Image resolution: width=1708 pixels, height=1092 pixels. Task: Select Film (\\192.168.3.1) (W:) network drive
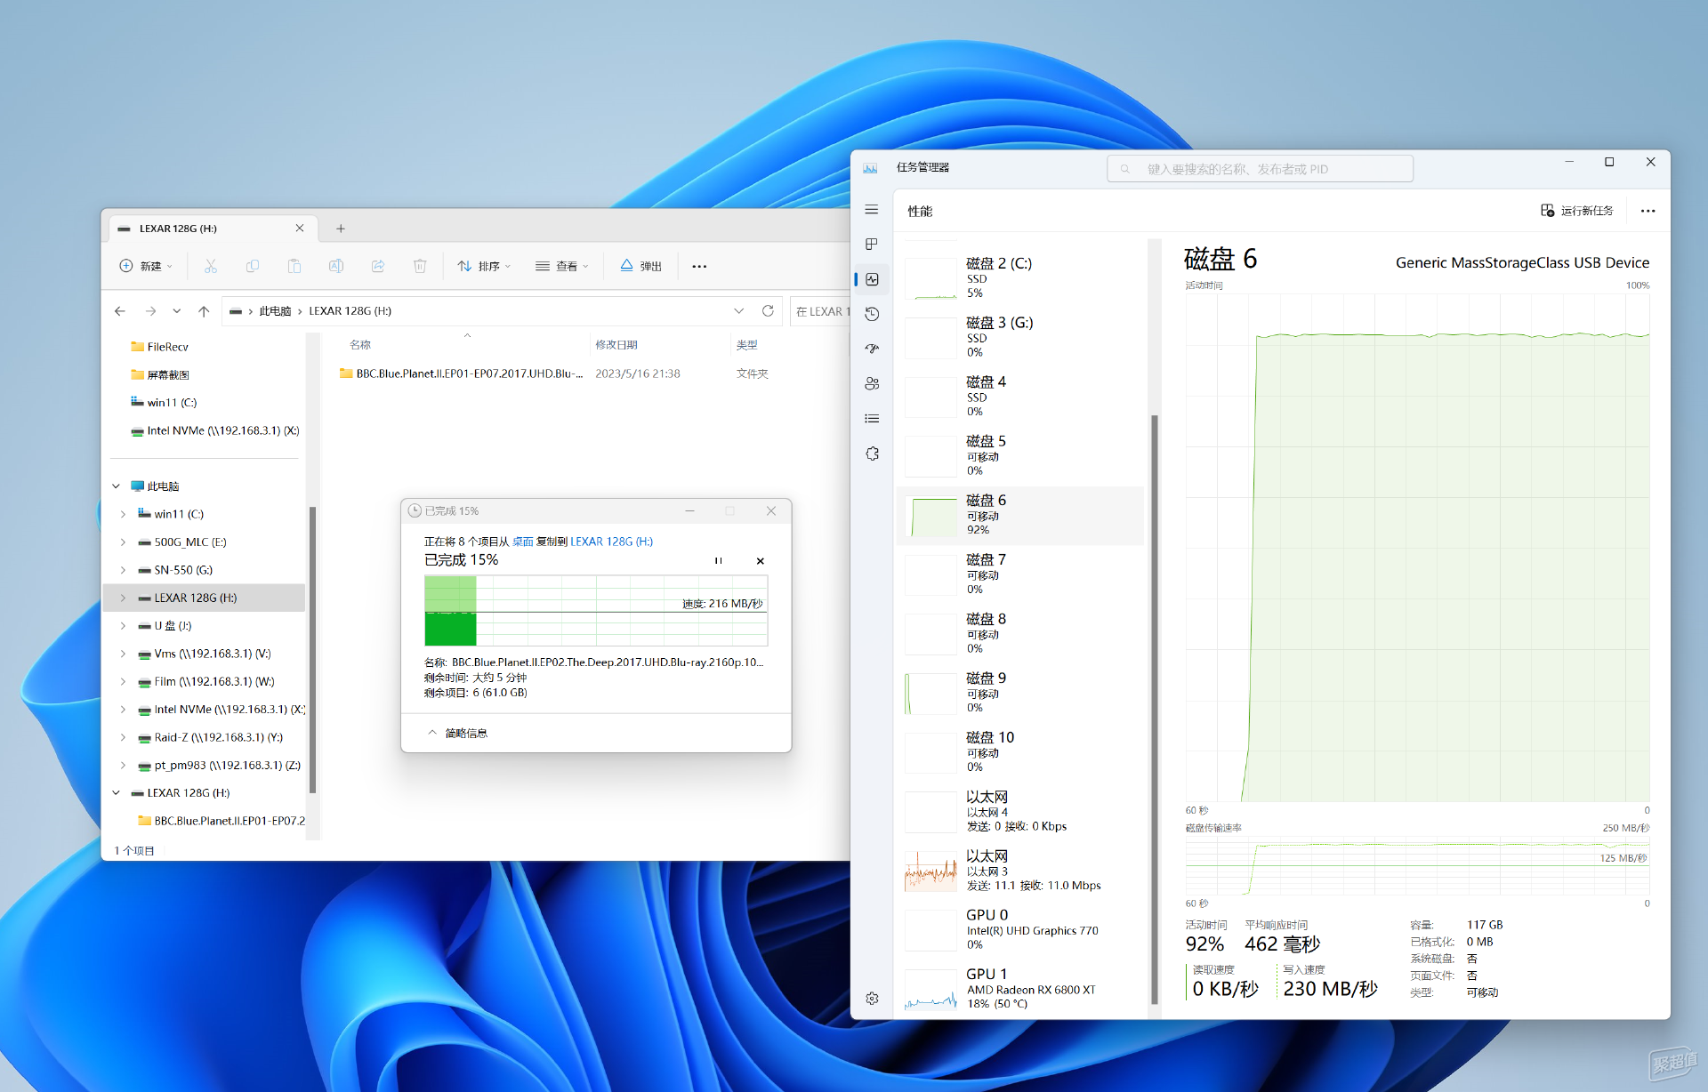click(213, 682)
